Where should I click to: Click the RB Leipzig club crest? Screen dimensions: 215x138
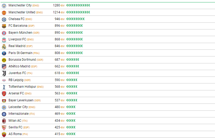4,80
